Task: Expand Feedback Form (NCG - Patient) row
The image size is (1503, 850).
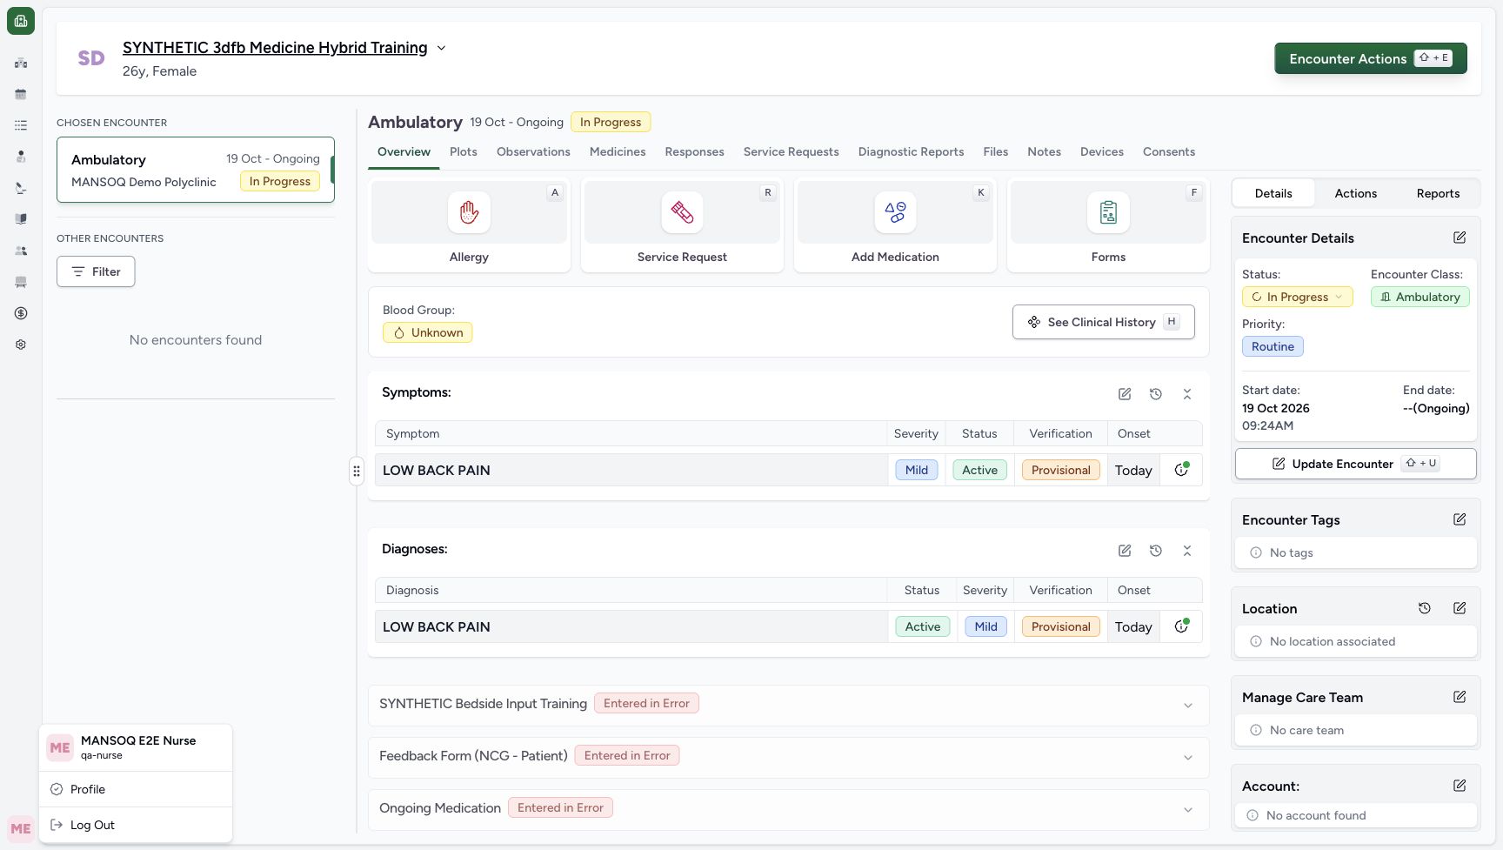Action: pos(1188,758)
